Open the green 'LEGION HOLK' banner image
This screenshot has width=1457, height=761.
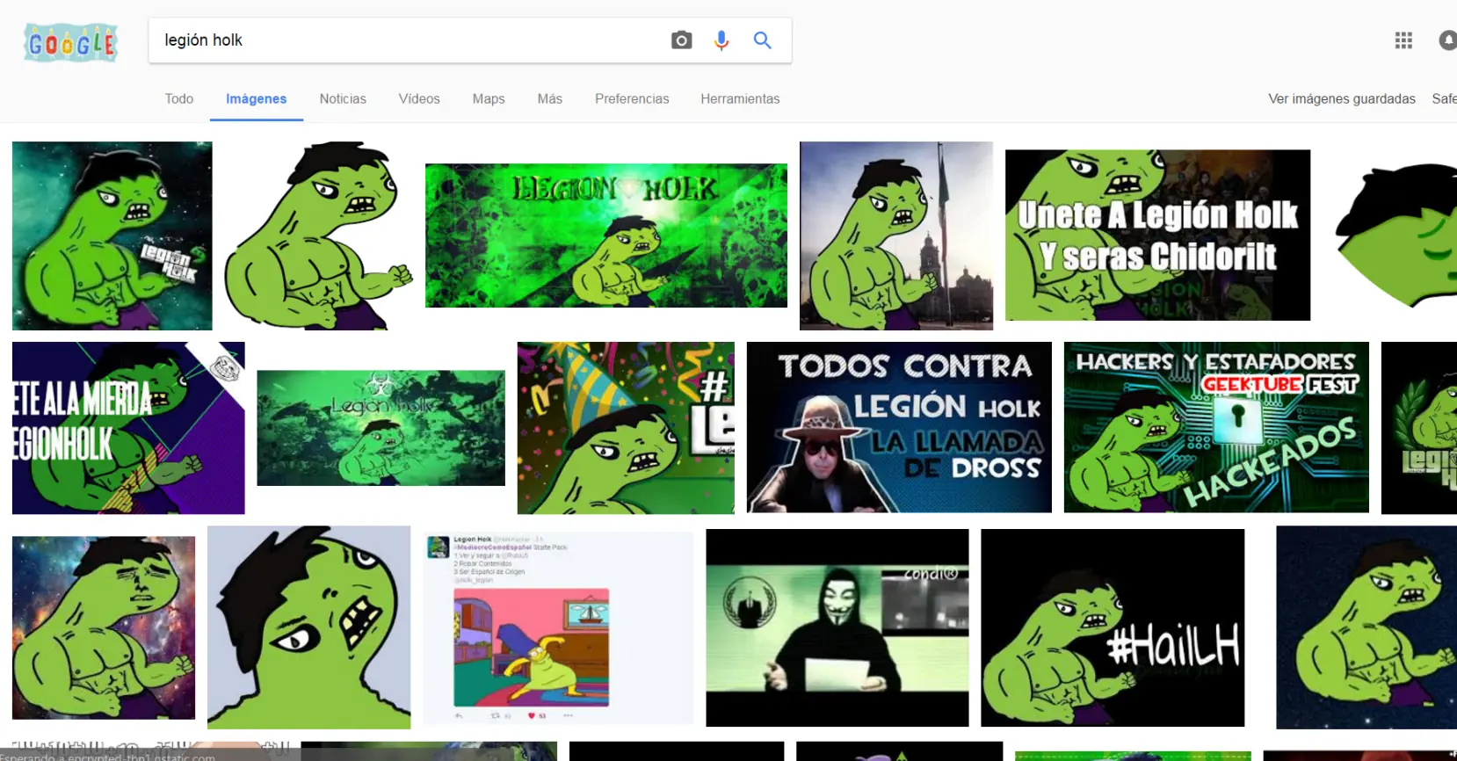(x=606, y=236)
